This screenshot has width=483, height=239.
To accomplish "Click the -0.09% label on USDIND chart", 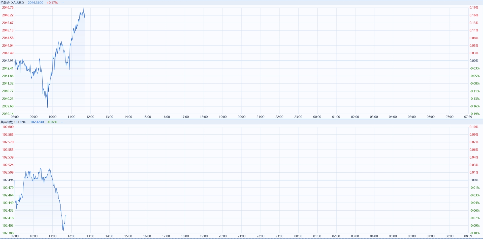I will tap(474, 226).
